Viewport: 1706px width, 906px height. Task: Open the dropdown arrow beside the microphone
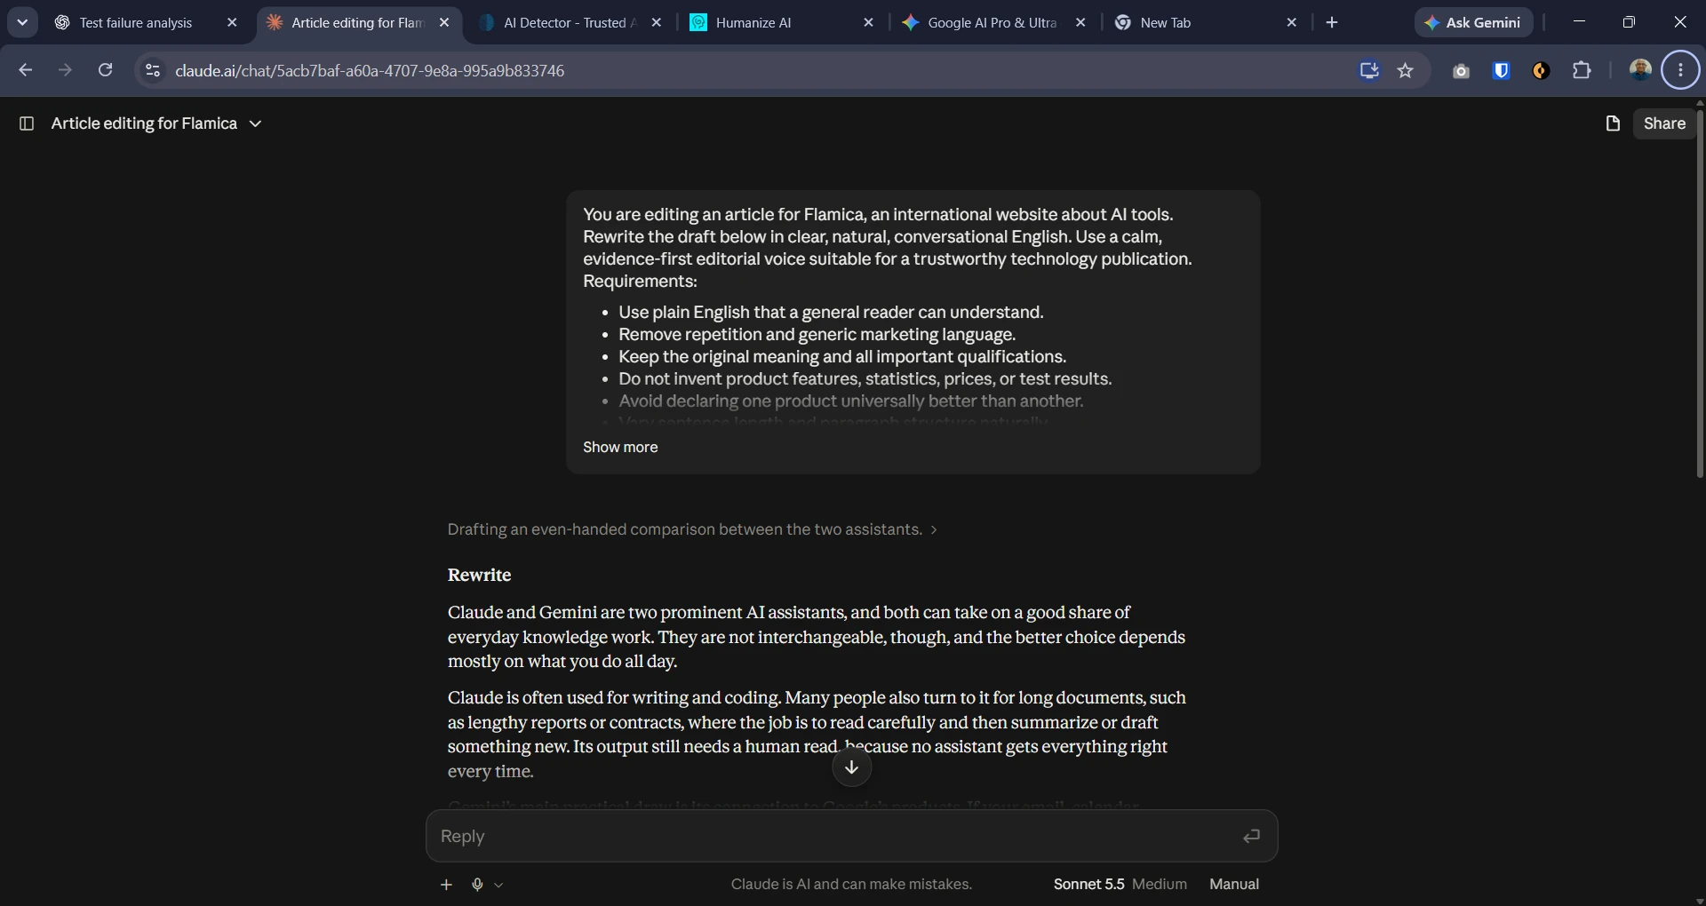498,885
